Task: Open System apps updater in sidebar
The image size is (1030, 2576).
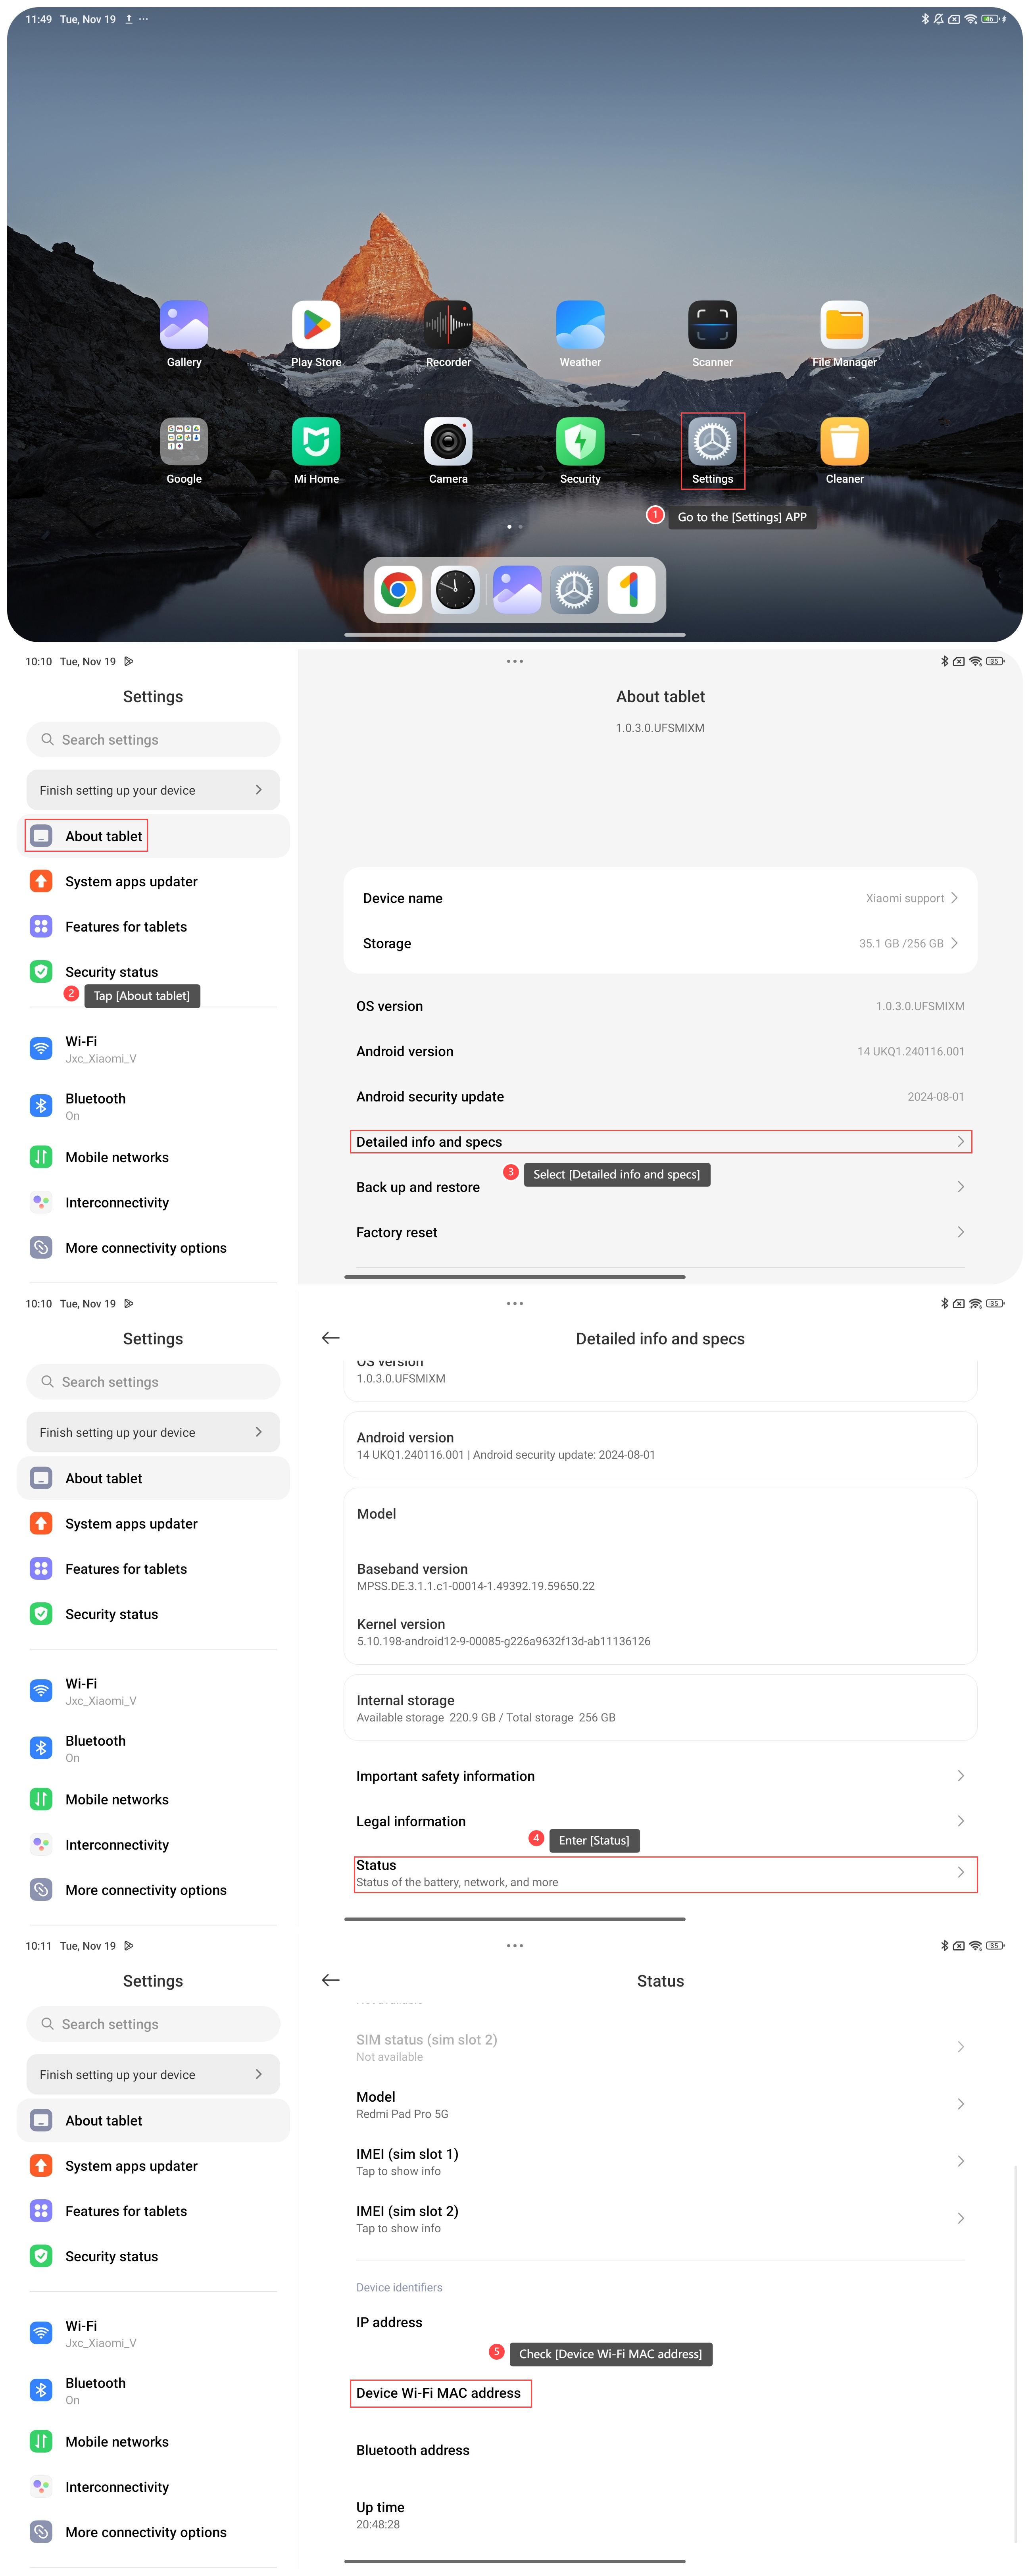Action: tap(131, 881)
